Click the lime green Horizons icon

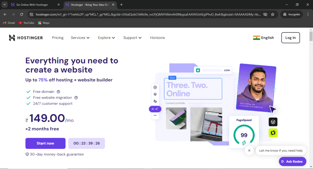[x=273, y=133]
